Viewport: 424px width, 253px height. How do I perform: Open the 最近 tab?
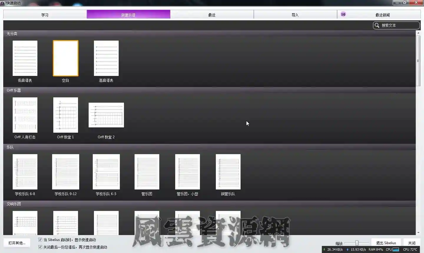[x=212, y=14]
